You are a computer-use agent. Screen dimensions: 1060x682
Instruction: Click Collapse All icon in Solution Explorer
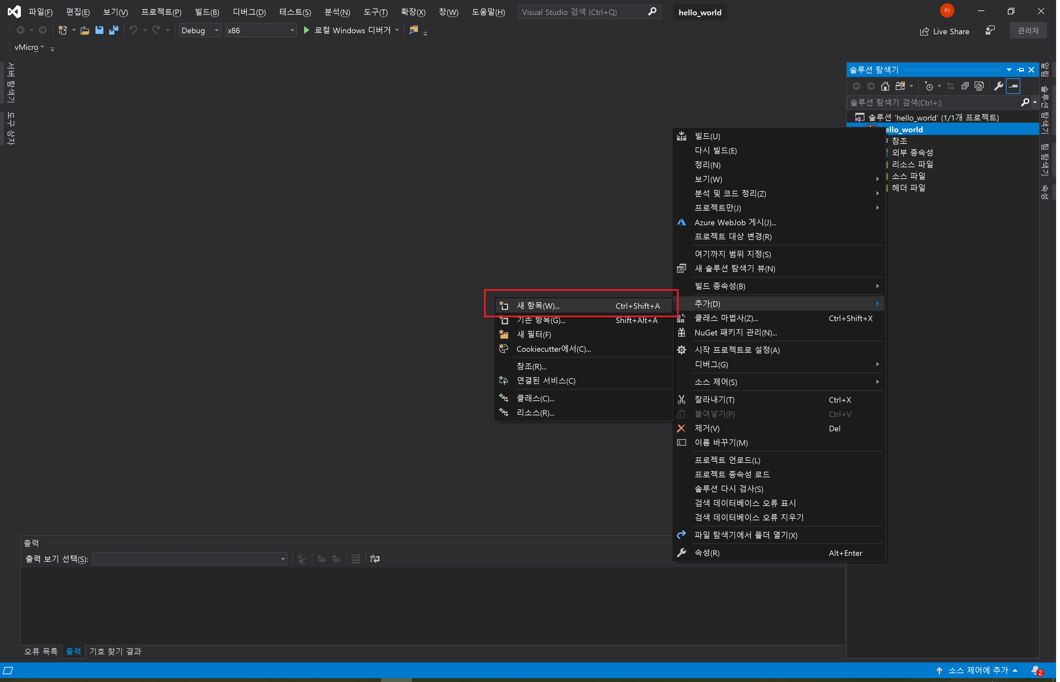(965, 86)
